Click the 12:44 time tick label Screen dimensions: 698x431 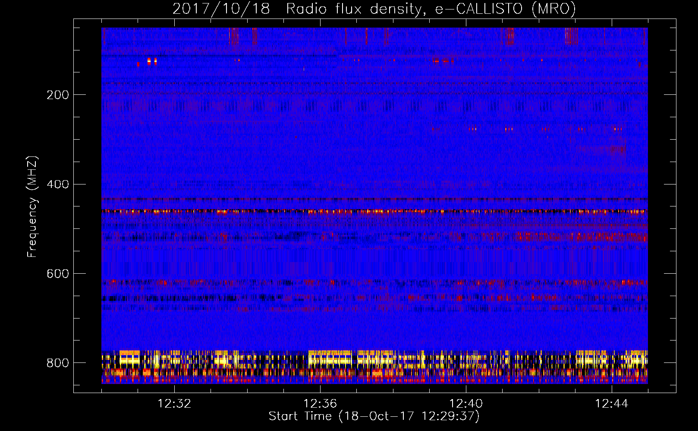tap(612, 404)
